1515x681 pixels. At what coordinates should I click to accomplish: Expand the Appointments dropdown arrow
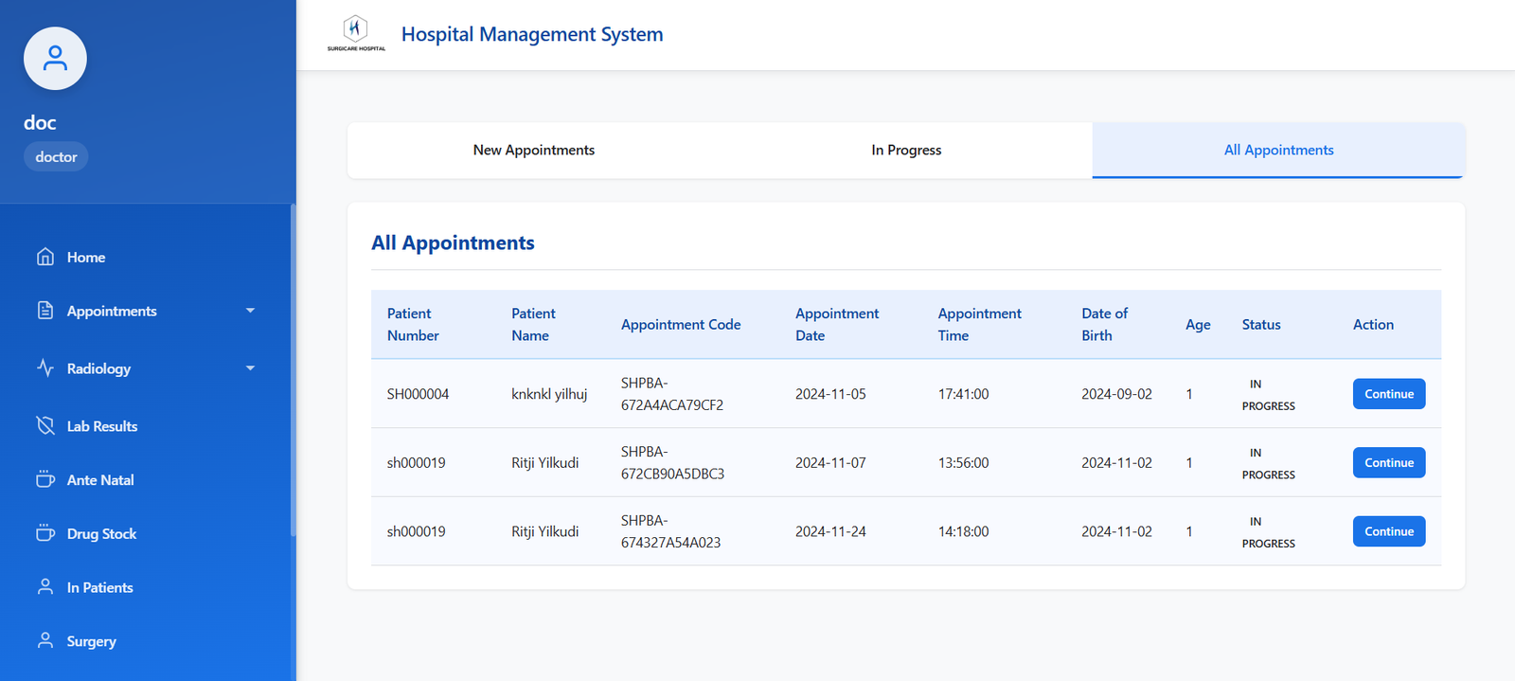click(250, 311)
